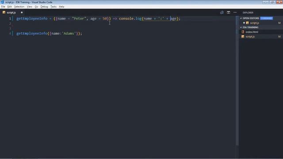Split the editor with layout icon
This screenshot has height=159, width=283.
coord(228,12)
